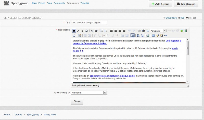Open the insert table dialog

tap(80, 36)
